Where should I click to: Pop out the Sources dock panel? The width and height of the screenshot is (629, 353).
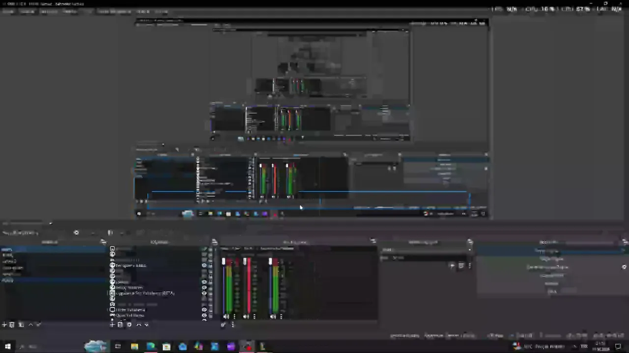pyautogui.click(x=214, y=242)
